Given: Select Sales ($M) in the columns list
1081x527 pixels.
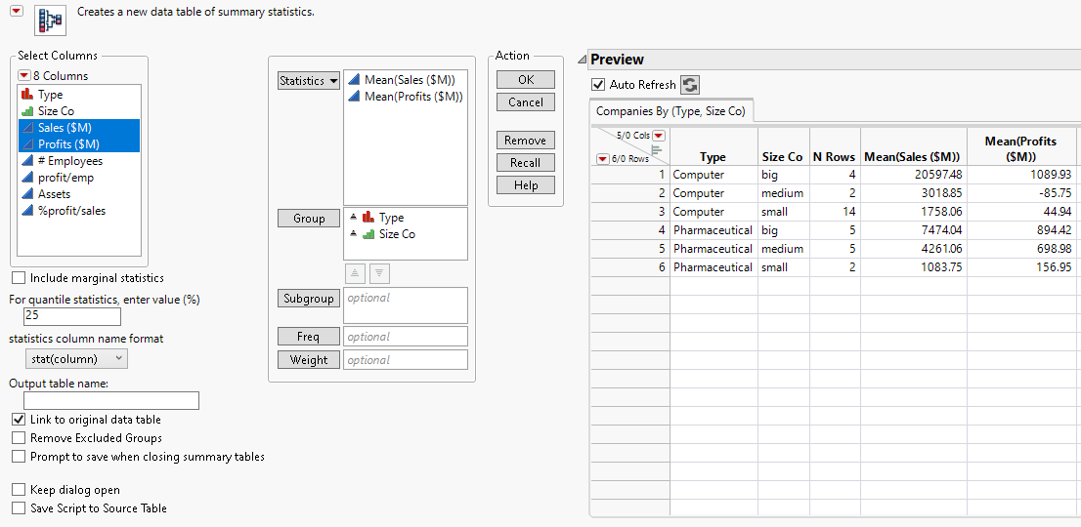Looking at the screenshot, I should click(x=79, y=128).
